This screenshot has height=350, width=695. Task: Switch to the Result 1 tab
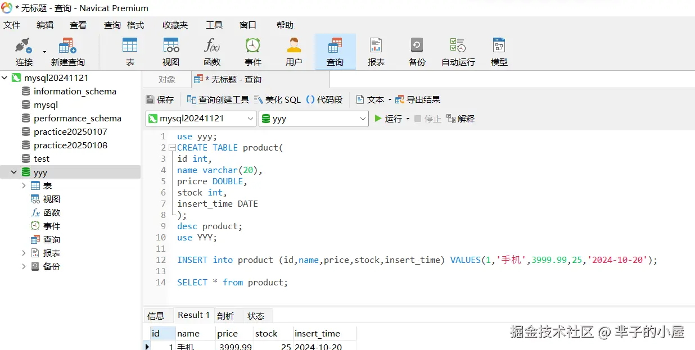click(x=193, y=315)
